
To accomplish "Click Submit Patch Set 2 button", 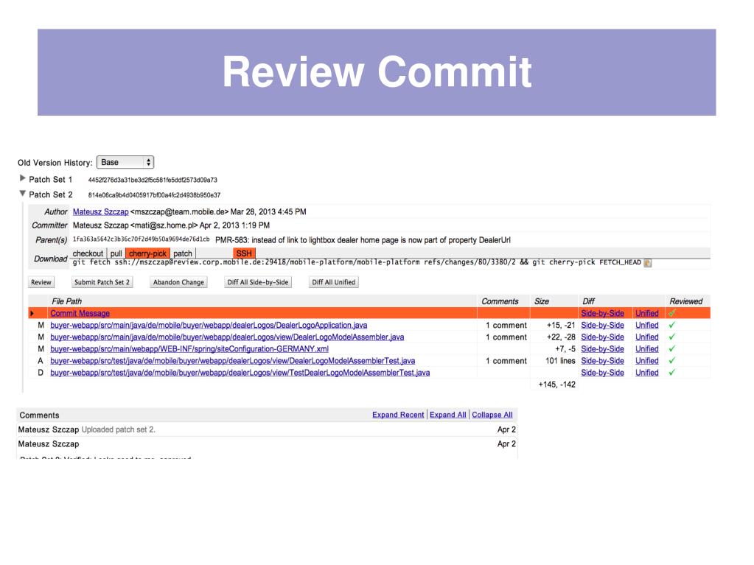I will (102, 282).
